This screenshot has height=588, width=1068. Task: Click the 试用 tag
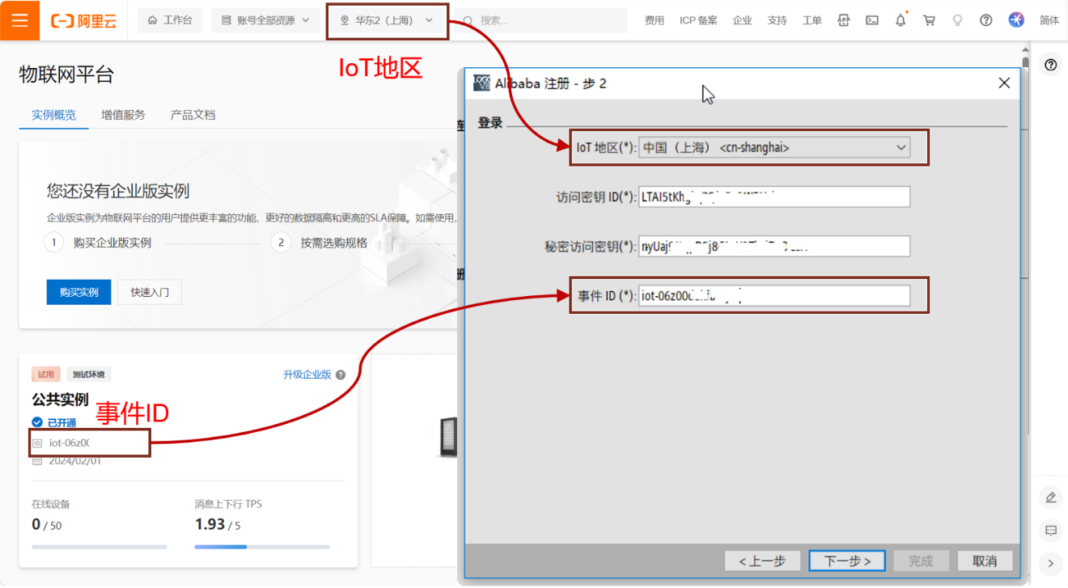click(x=46, y=374)
